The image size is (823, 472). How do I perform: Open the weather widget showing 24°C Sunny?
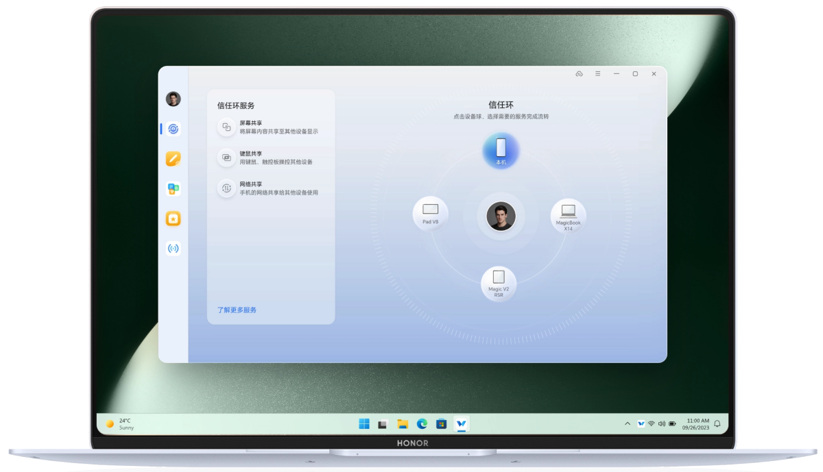click(x=121, y=424)
